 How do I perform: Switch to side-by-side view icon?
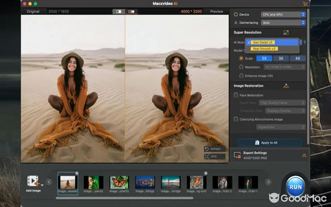(131, 12)
